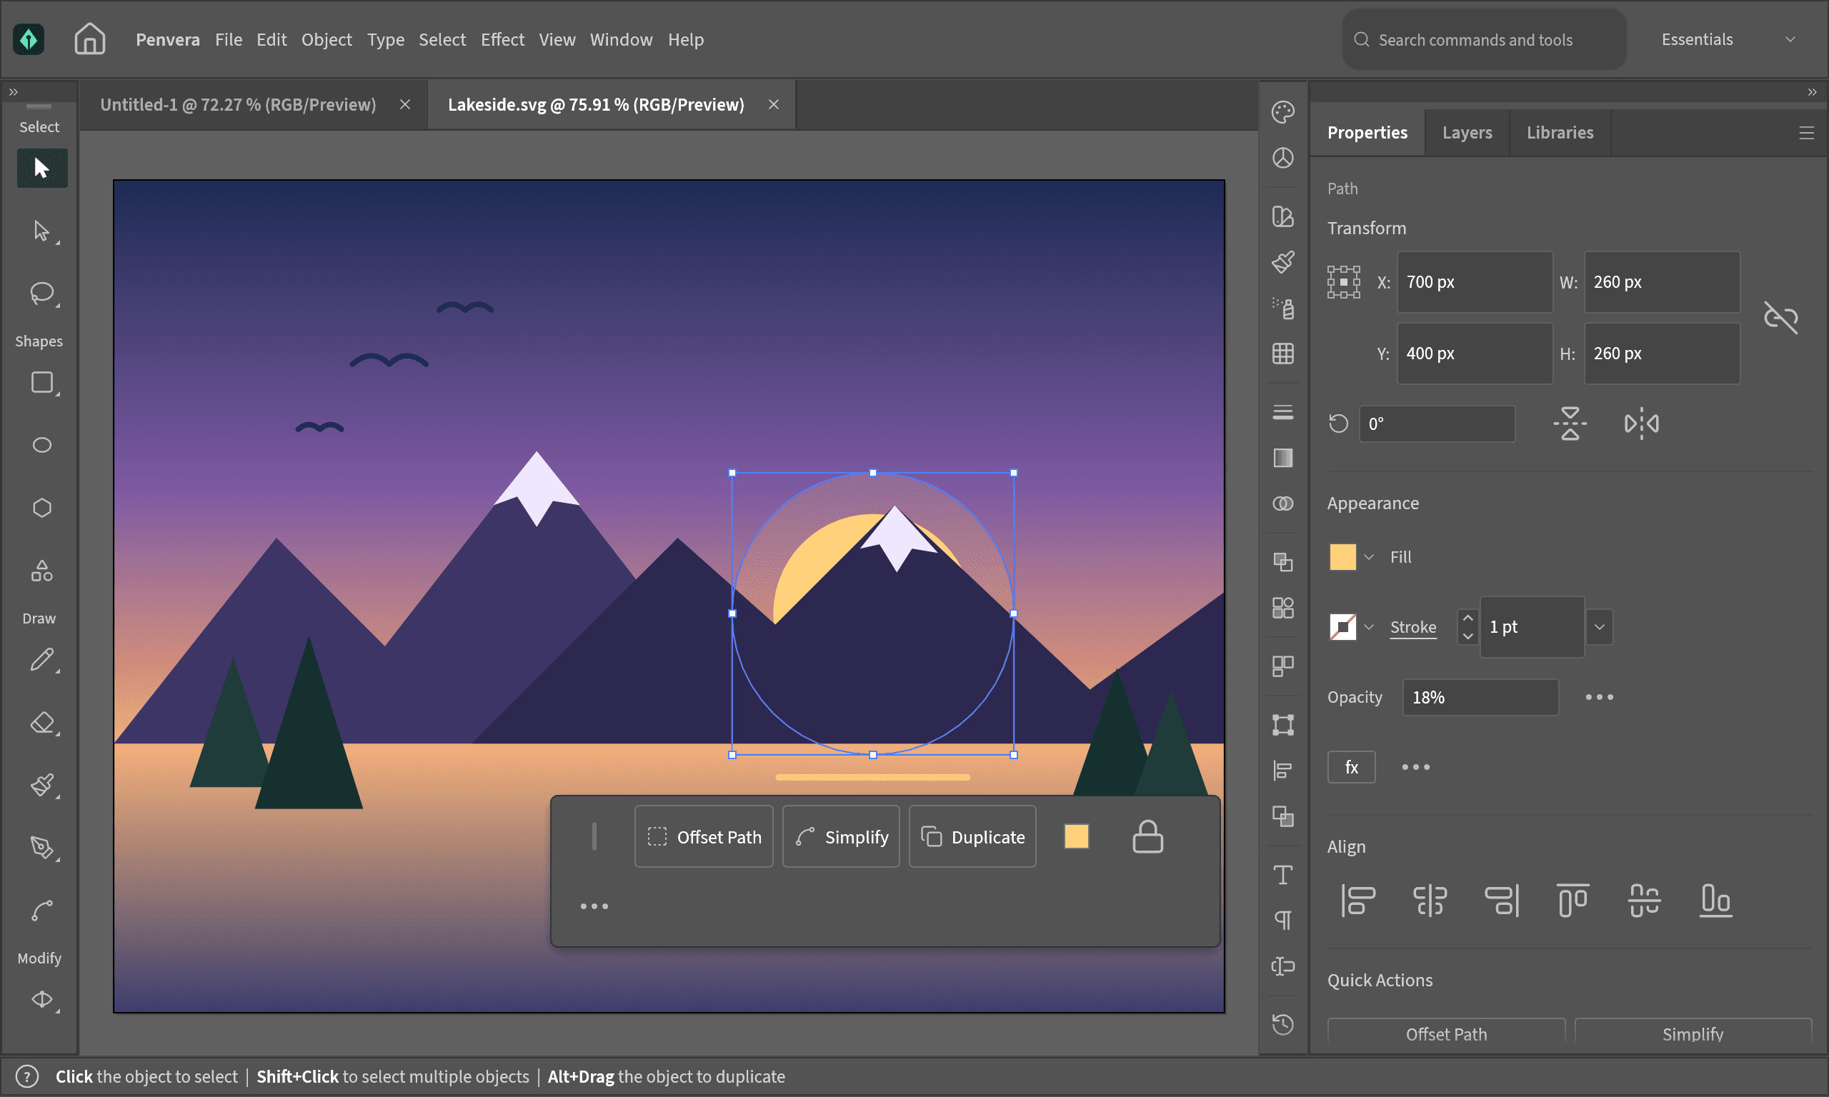Select the Ellipse shape tool
The image size is (1829, 1097).
pyautogui.click(x=42, y=445)
